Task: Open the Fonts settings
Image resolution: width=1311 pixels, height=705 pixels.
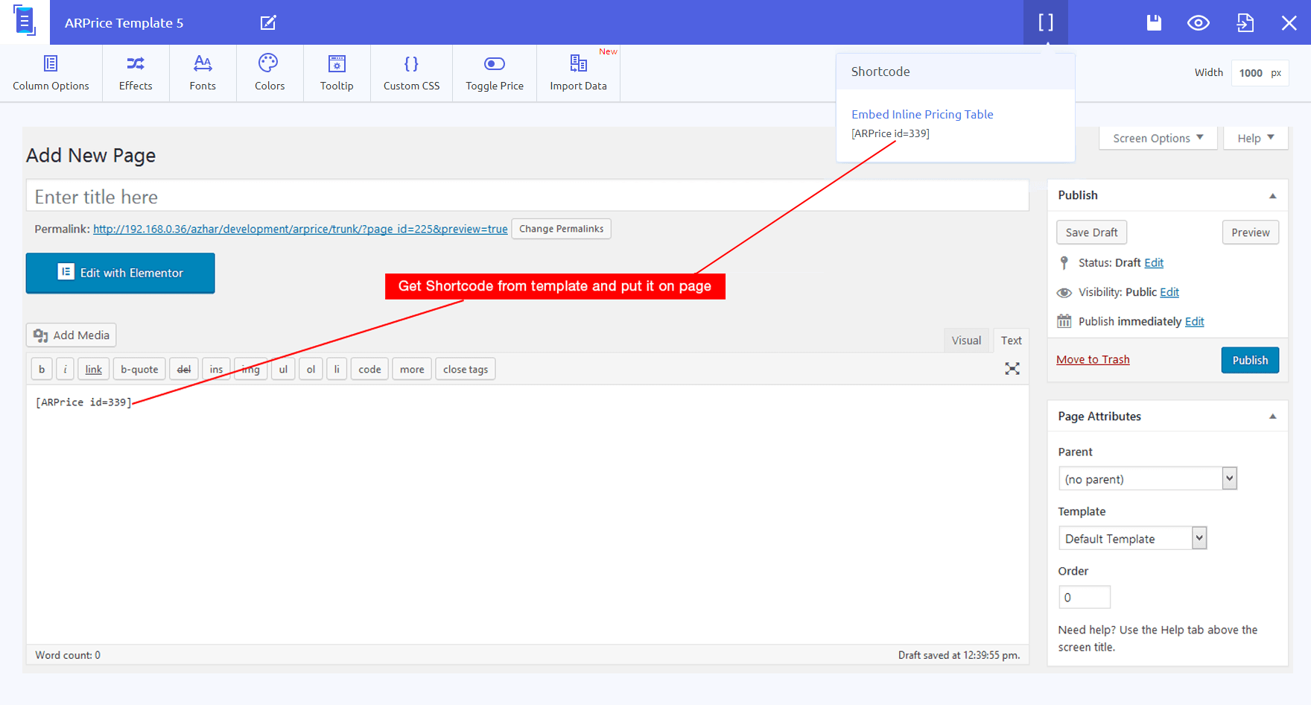Action: [203, 73]
